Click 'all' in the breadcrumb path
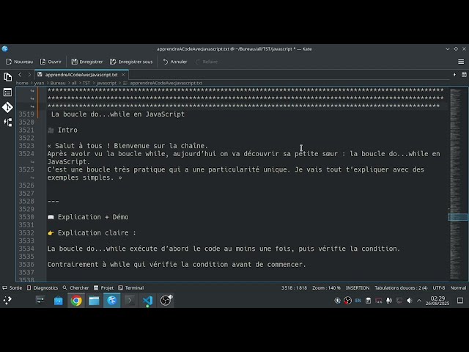 tap(74, 83)
